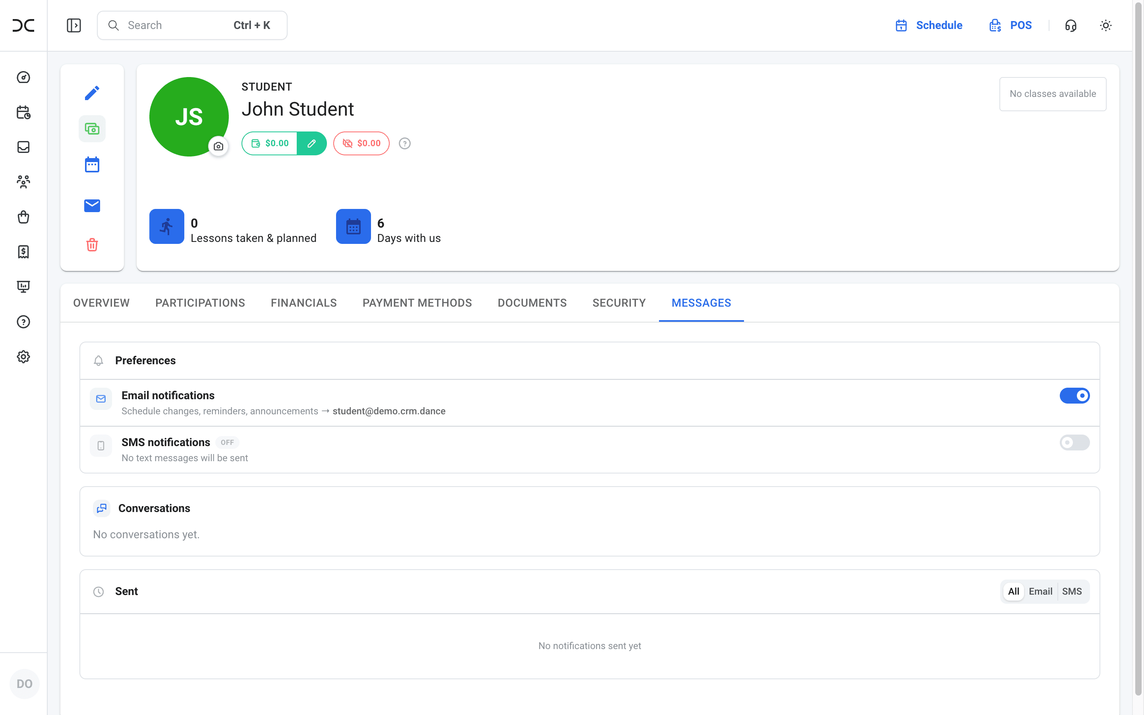Click the blue pencil edit student icon
Screen dimensions: 1144x715
(92, 93)
